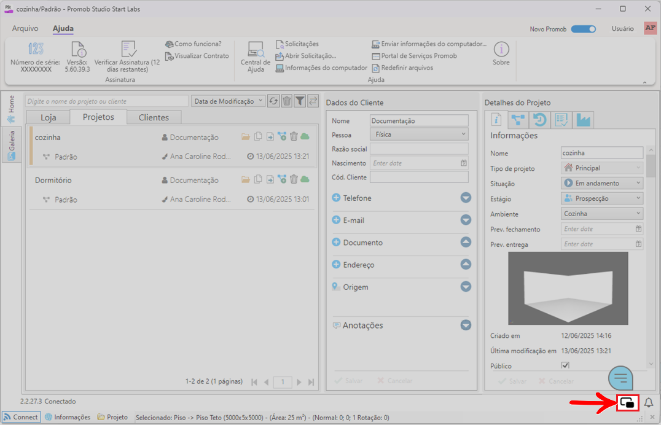This screenshot has width=661, height=425.
Task: Open the project structure tab in Detalhes
Action: point(518,120)
